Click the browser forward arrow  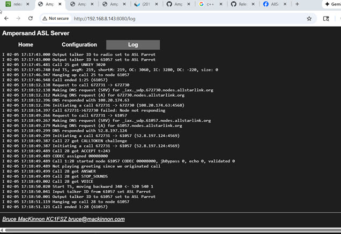pyautogui.click(x=18, y=18)
